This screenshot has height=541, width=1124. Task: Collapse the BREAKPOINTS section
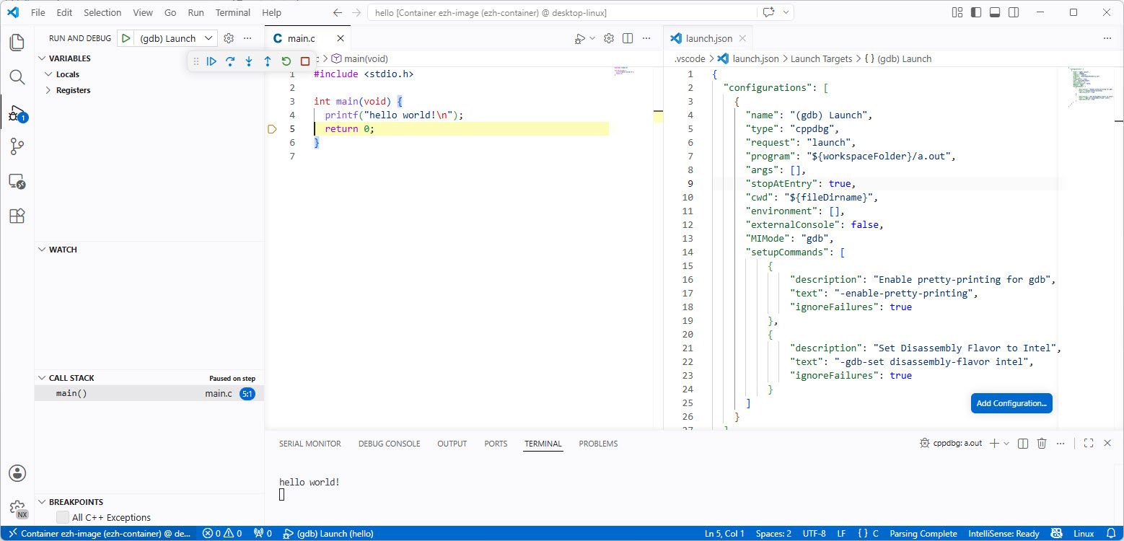point(42,502)
